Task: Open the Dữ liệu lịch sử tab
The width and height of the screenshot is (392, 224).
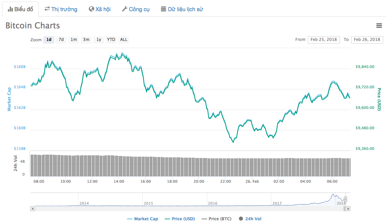Action: click(x=182, y=9)
